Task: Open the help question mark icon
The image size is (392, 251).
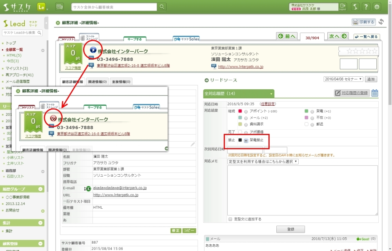Action: [365, 7]
